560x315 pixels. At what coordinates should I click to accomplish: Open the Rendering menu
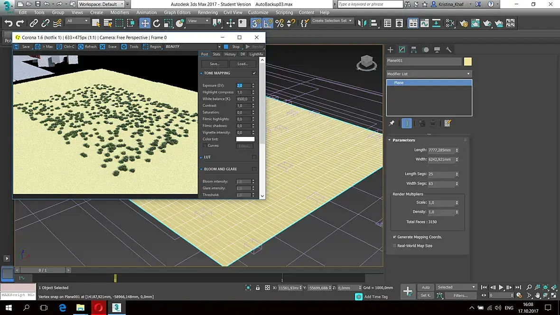208,12
